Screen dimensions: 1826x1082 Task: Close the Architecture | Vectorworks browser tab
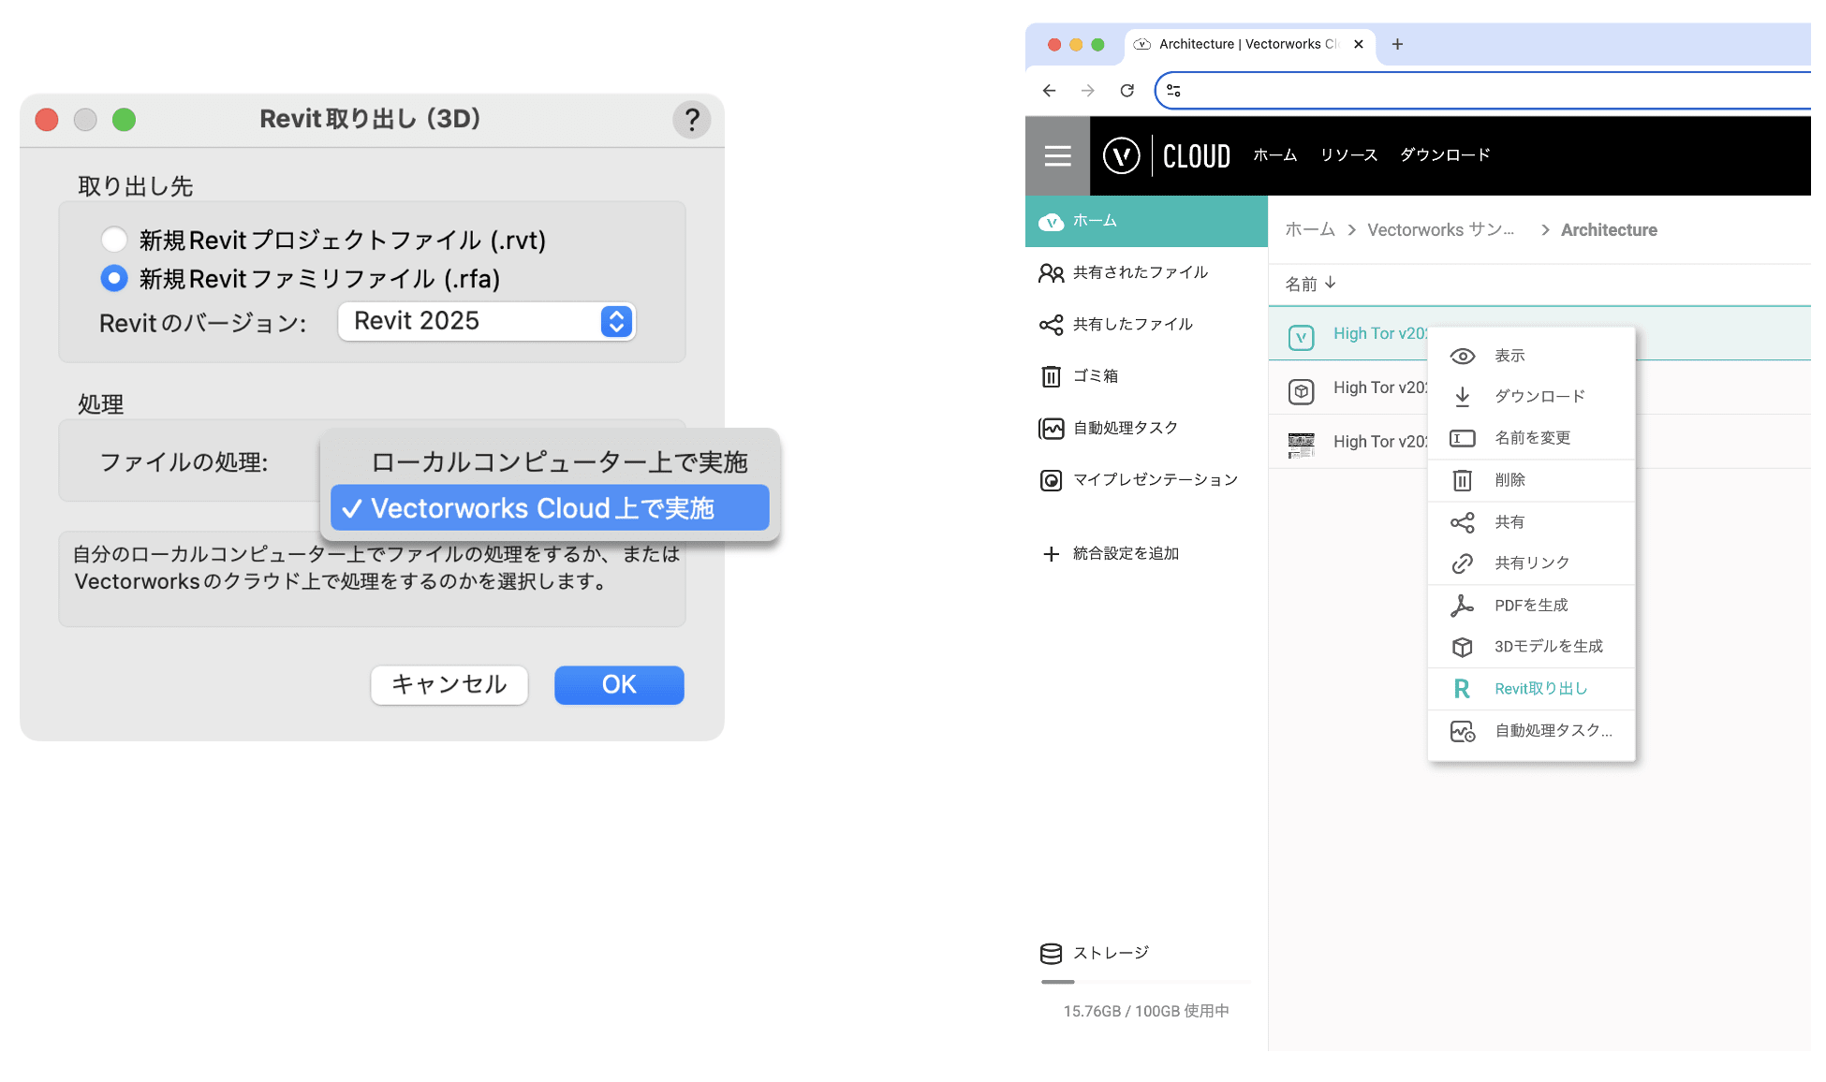point(1358,44)
